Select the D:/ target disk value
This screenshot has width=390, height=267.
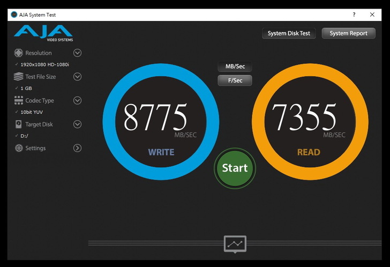[24, 136]
